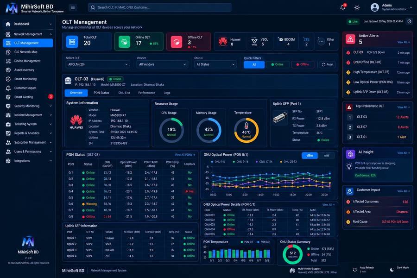
Task: Click the Admin user avatar icon
Action: [x=375, y=7]
